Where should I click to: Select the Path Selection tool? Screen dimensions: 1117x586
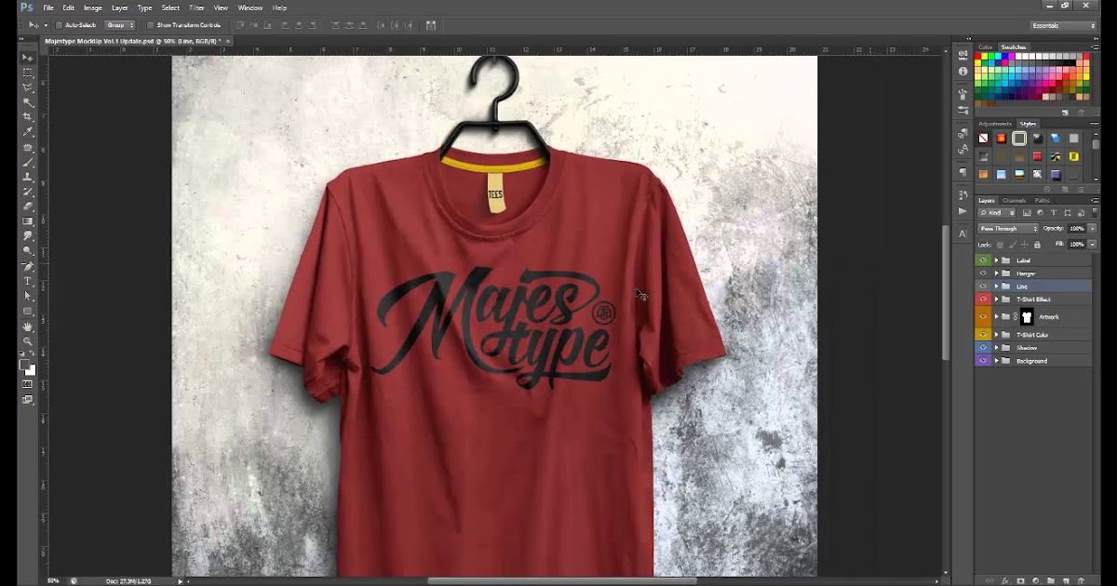(28, 296)
